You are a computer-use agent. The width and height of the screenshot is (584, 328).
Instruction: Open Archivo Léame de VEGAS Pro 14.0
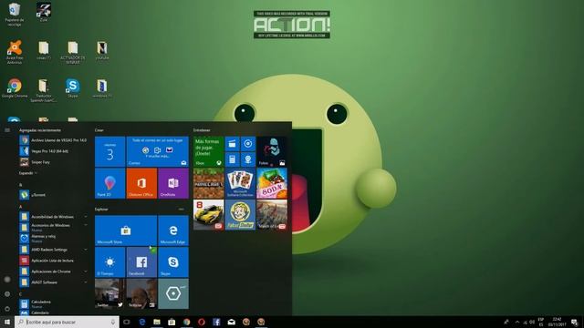(x=53, y=140)
